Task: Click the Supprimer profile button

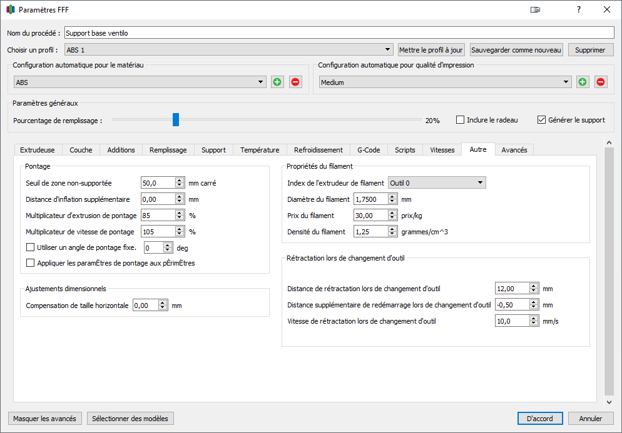Action: [x=590, y=49]
